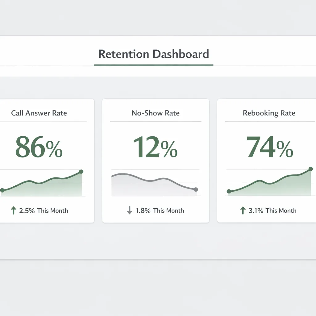Click the start point of Rebooking Rate chart
Image resolution: width=316 pixels, height=316 pixels.
229,192
